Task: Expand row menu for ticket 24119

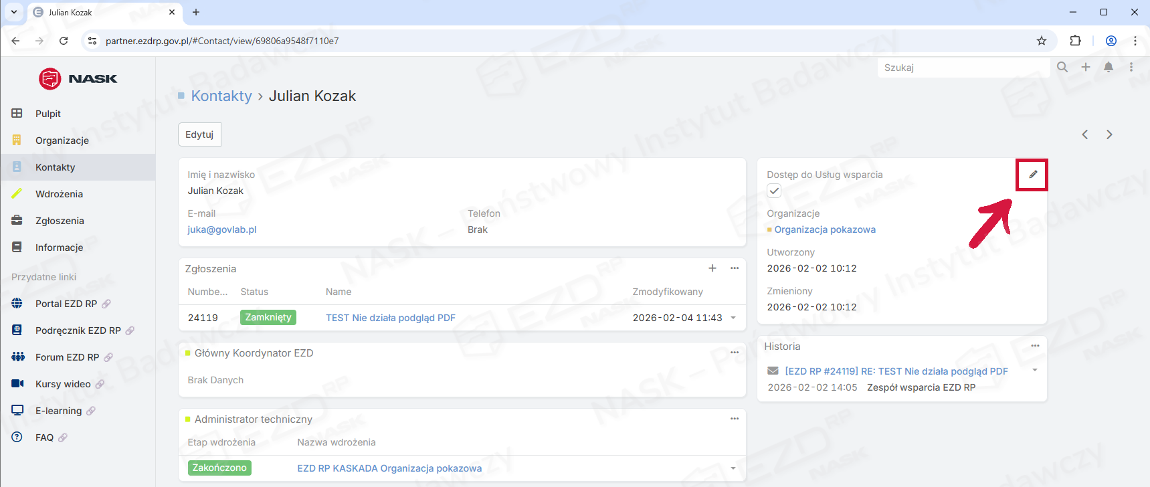Action: tap(733, 318)
